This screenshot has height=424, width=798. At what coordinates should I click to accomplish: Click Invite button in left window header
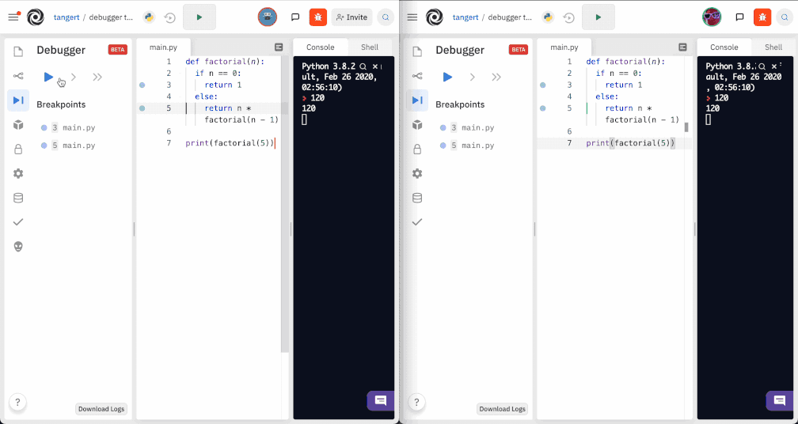tap(352, 17)
